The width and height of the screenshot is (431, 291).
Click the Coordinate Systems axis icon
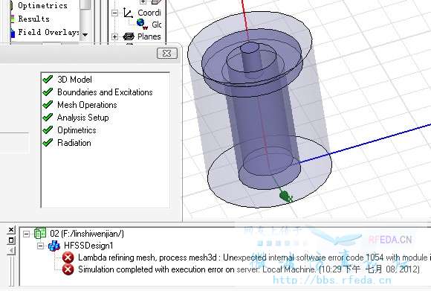[128, 13]
